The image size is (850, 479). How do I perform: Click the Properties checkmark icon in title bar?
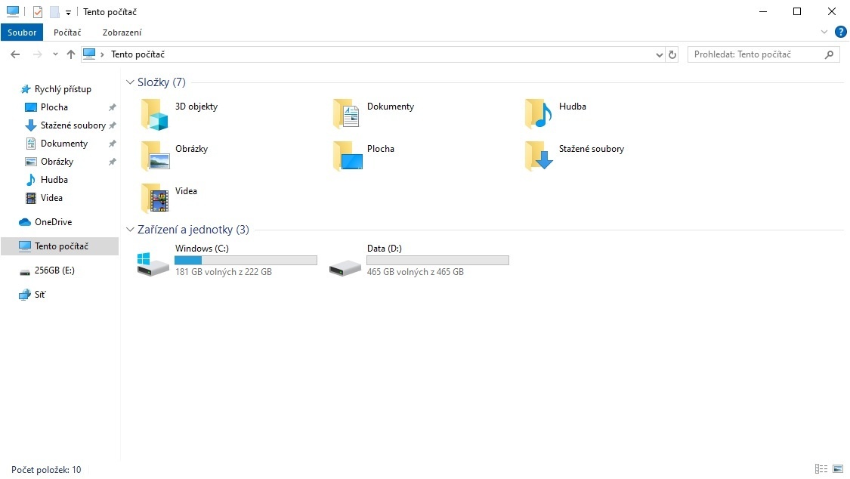[x=38, y=12]
